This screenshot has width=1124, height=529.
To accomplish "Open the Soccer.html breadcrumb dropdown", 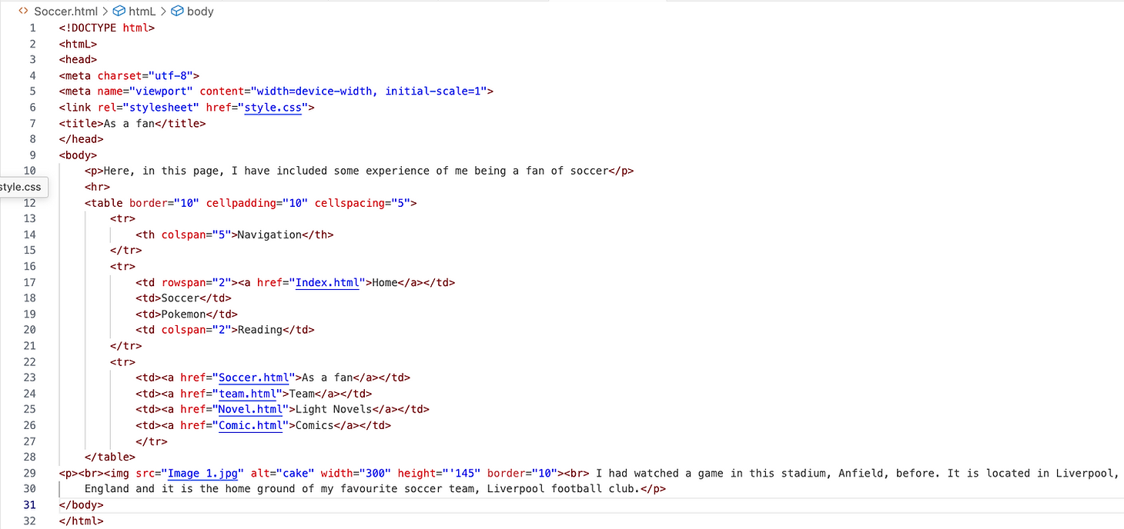I will click(x=65, y=11).
